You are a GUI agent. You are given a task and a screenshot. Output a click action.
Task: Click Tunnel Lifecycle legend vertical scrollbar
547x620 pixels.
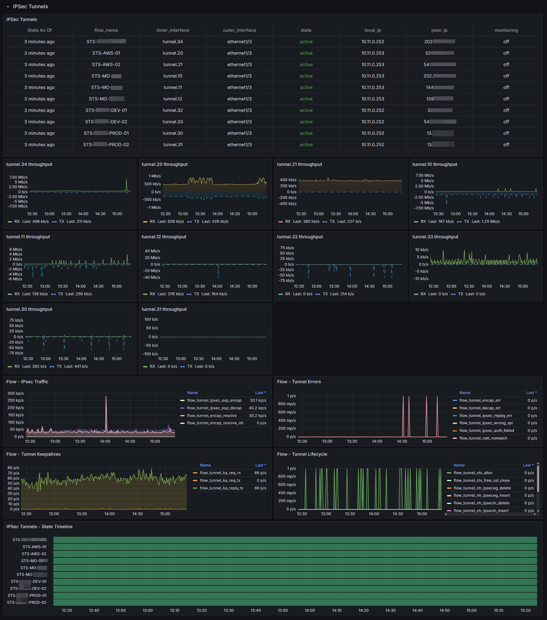coord(538,479)
